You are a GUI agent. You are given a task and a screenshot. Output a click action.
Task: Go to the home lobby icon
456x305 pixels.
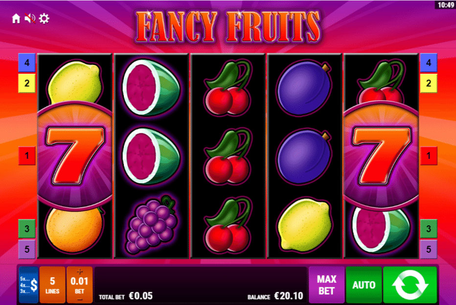[x=16, y=19]
